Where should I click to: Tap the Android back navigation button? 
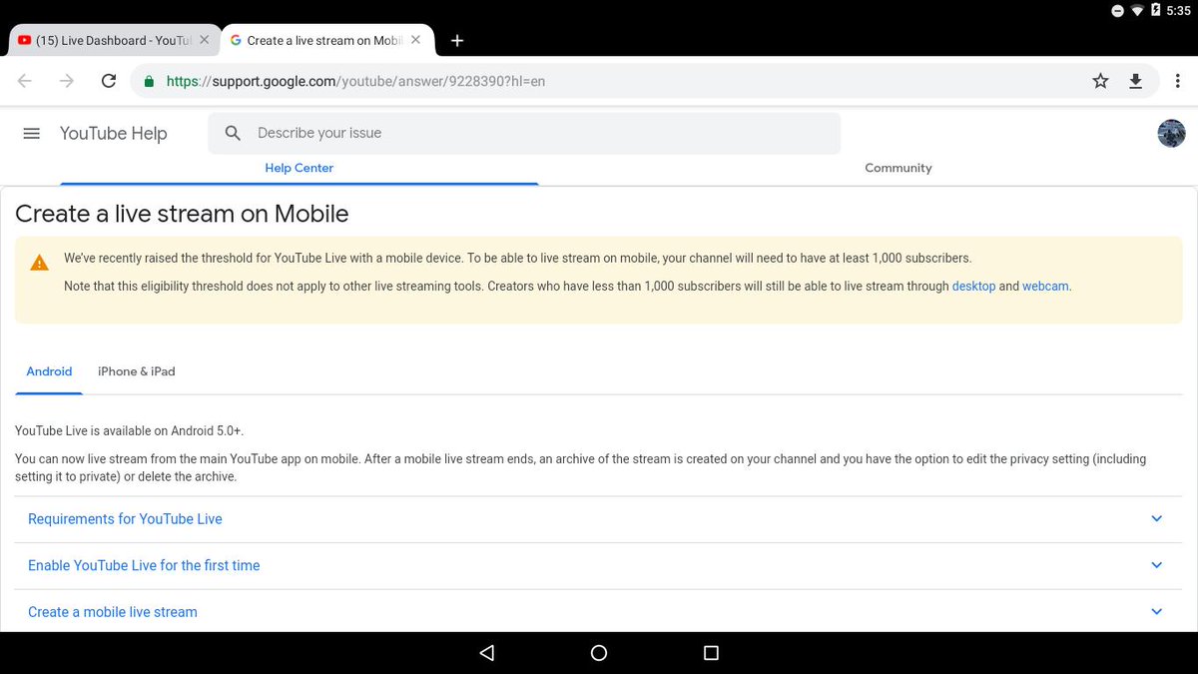(487, 653)
